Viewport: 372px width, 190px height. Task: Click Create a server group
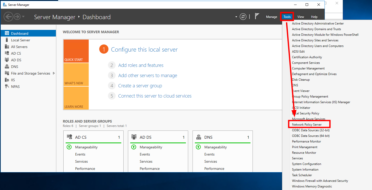point(140,86)
